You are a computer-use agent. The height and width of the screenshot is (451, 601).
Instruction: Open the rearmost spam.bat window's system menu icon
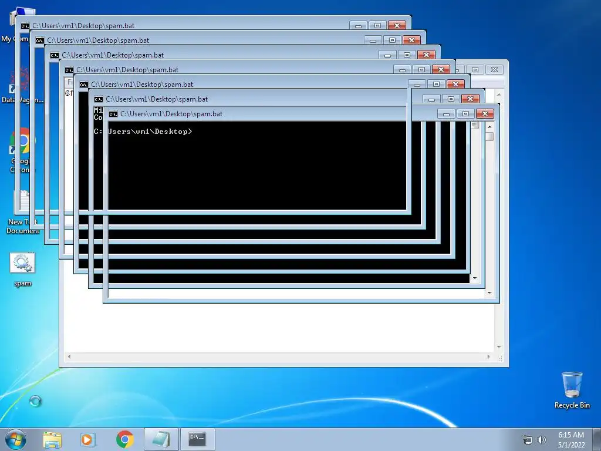point(25,26)
